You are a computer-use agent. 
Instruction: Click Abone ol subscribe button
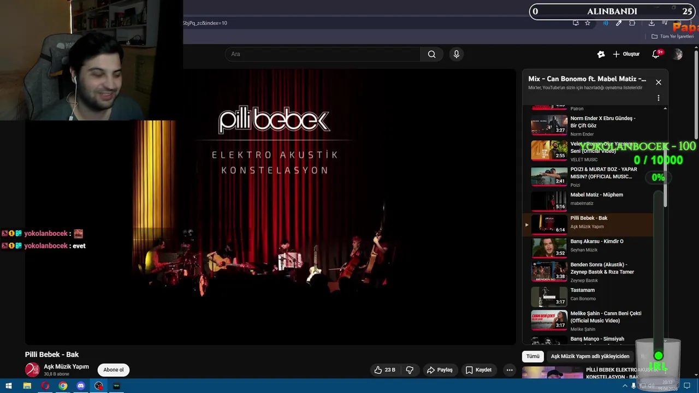(x=114, y=370)
